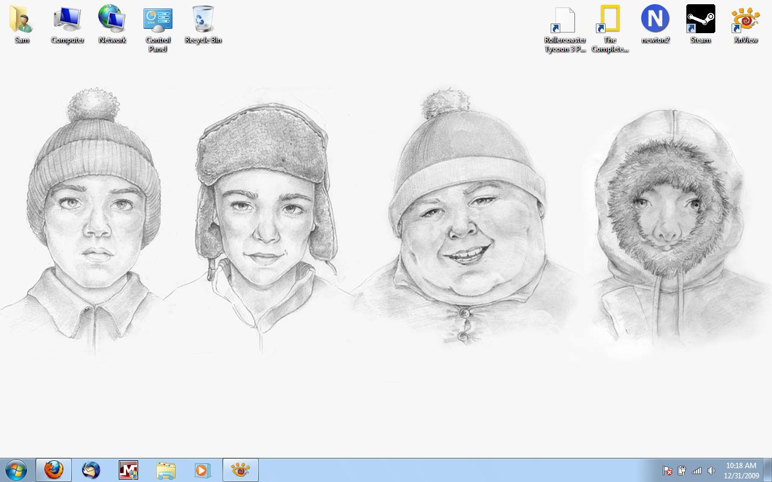Select the Recycle Bin icon
The image size is (772, 482).
point(203,20)
